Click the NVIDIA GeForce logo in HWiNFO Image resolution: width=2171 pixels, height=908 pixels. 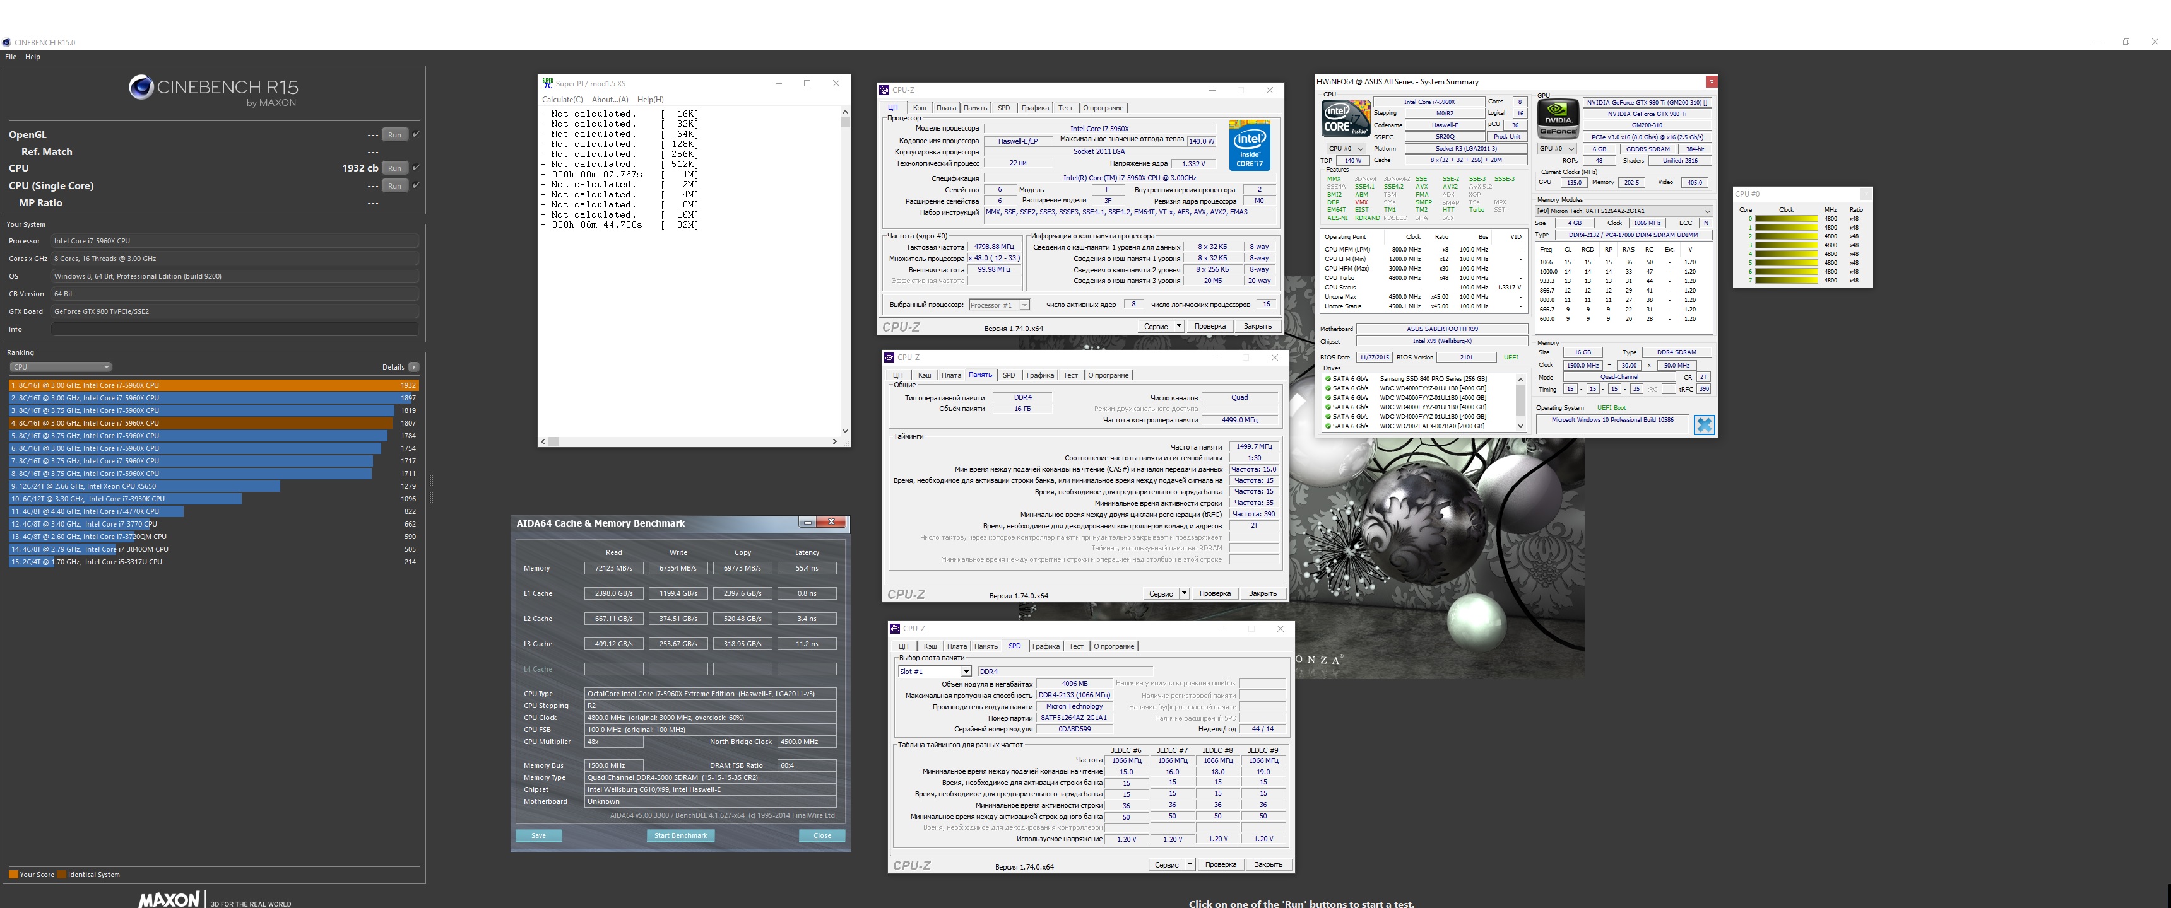pyautogui.click(x=1558, y=119)
